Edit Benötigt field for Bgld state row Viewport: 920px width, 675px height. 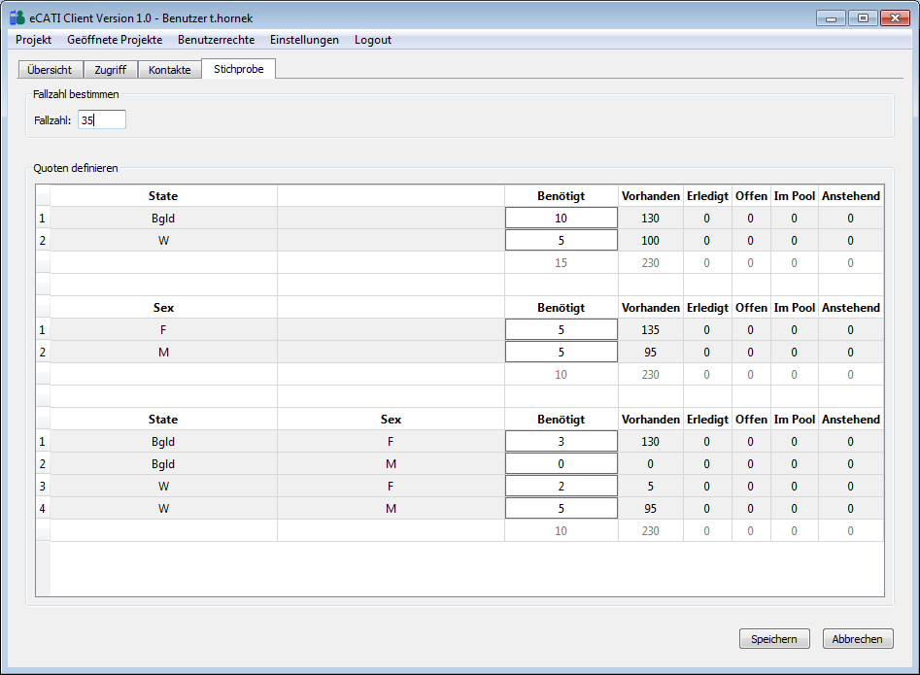click(562, 219)
